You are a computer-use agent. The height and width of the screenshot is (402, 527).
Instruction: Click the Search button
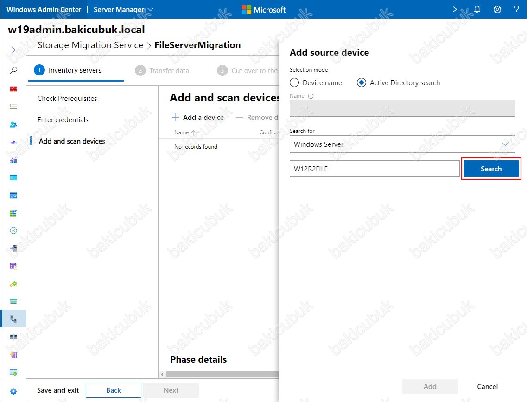(x=491, y=169)
